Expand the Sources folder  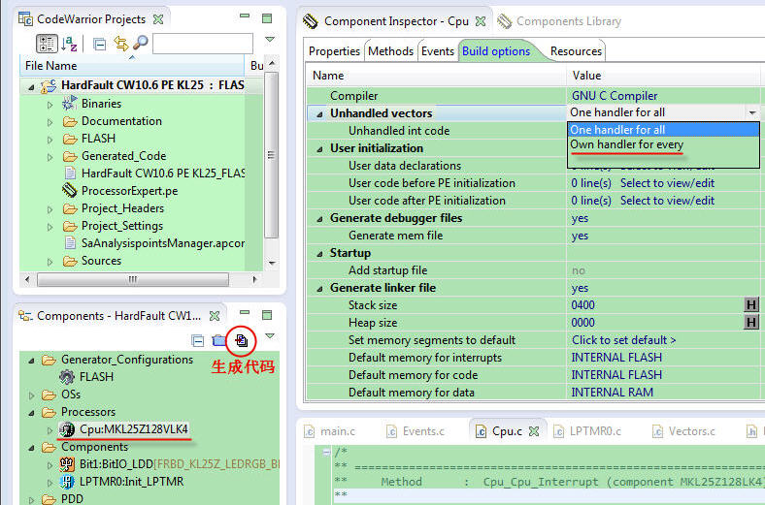click(x=50, y=262)
